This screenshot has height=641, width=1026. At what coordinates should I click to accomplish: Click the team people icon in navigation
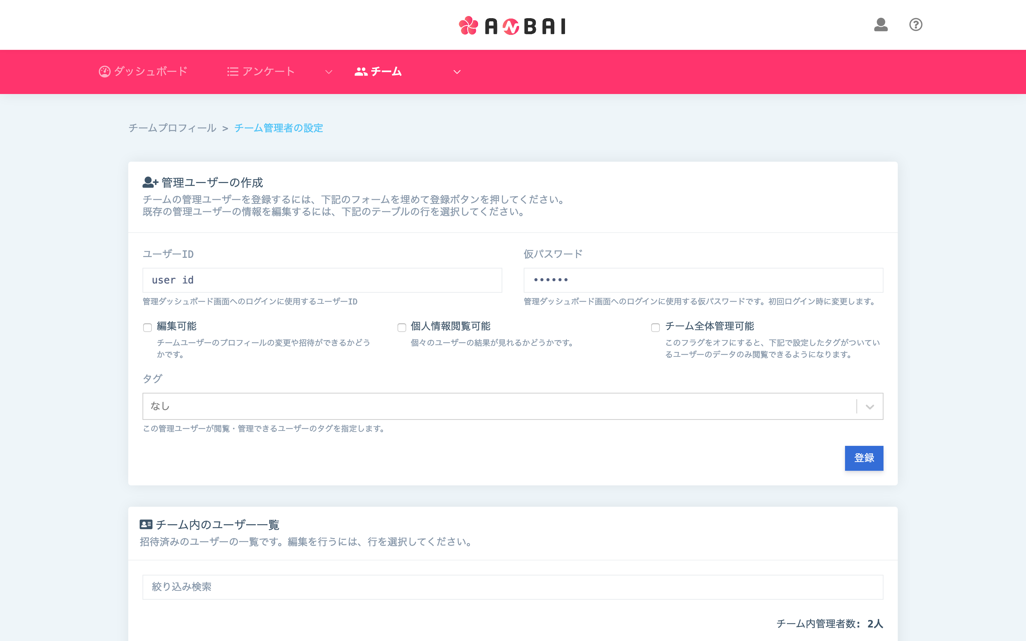(361, 71)
